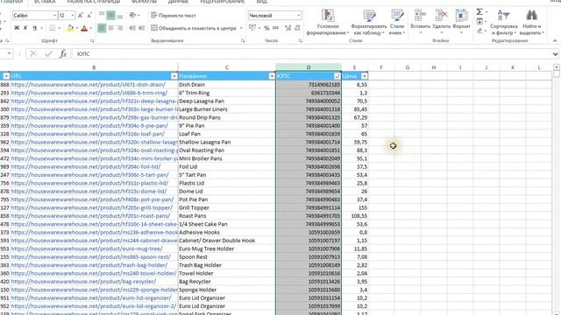The height and width of the screenshot is (315, 561).
Task: Collapse the ribbon with the arrow
Action: tap(555, 41)
